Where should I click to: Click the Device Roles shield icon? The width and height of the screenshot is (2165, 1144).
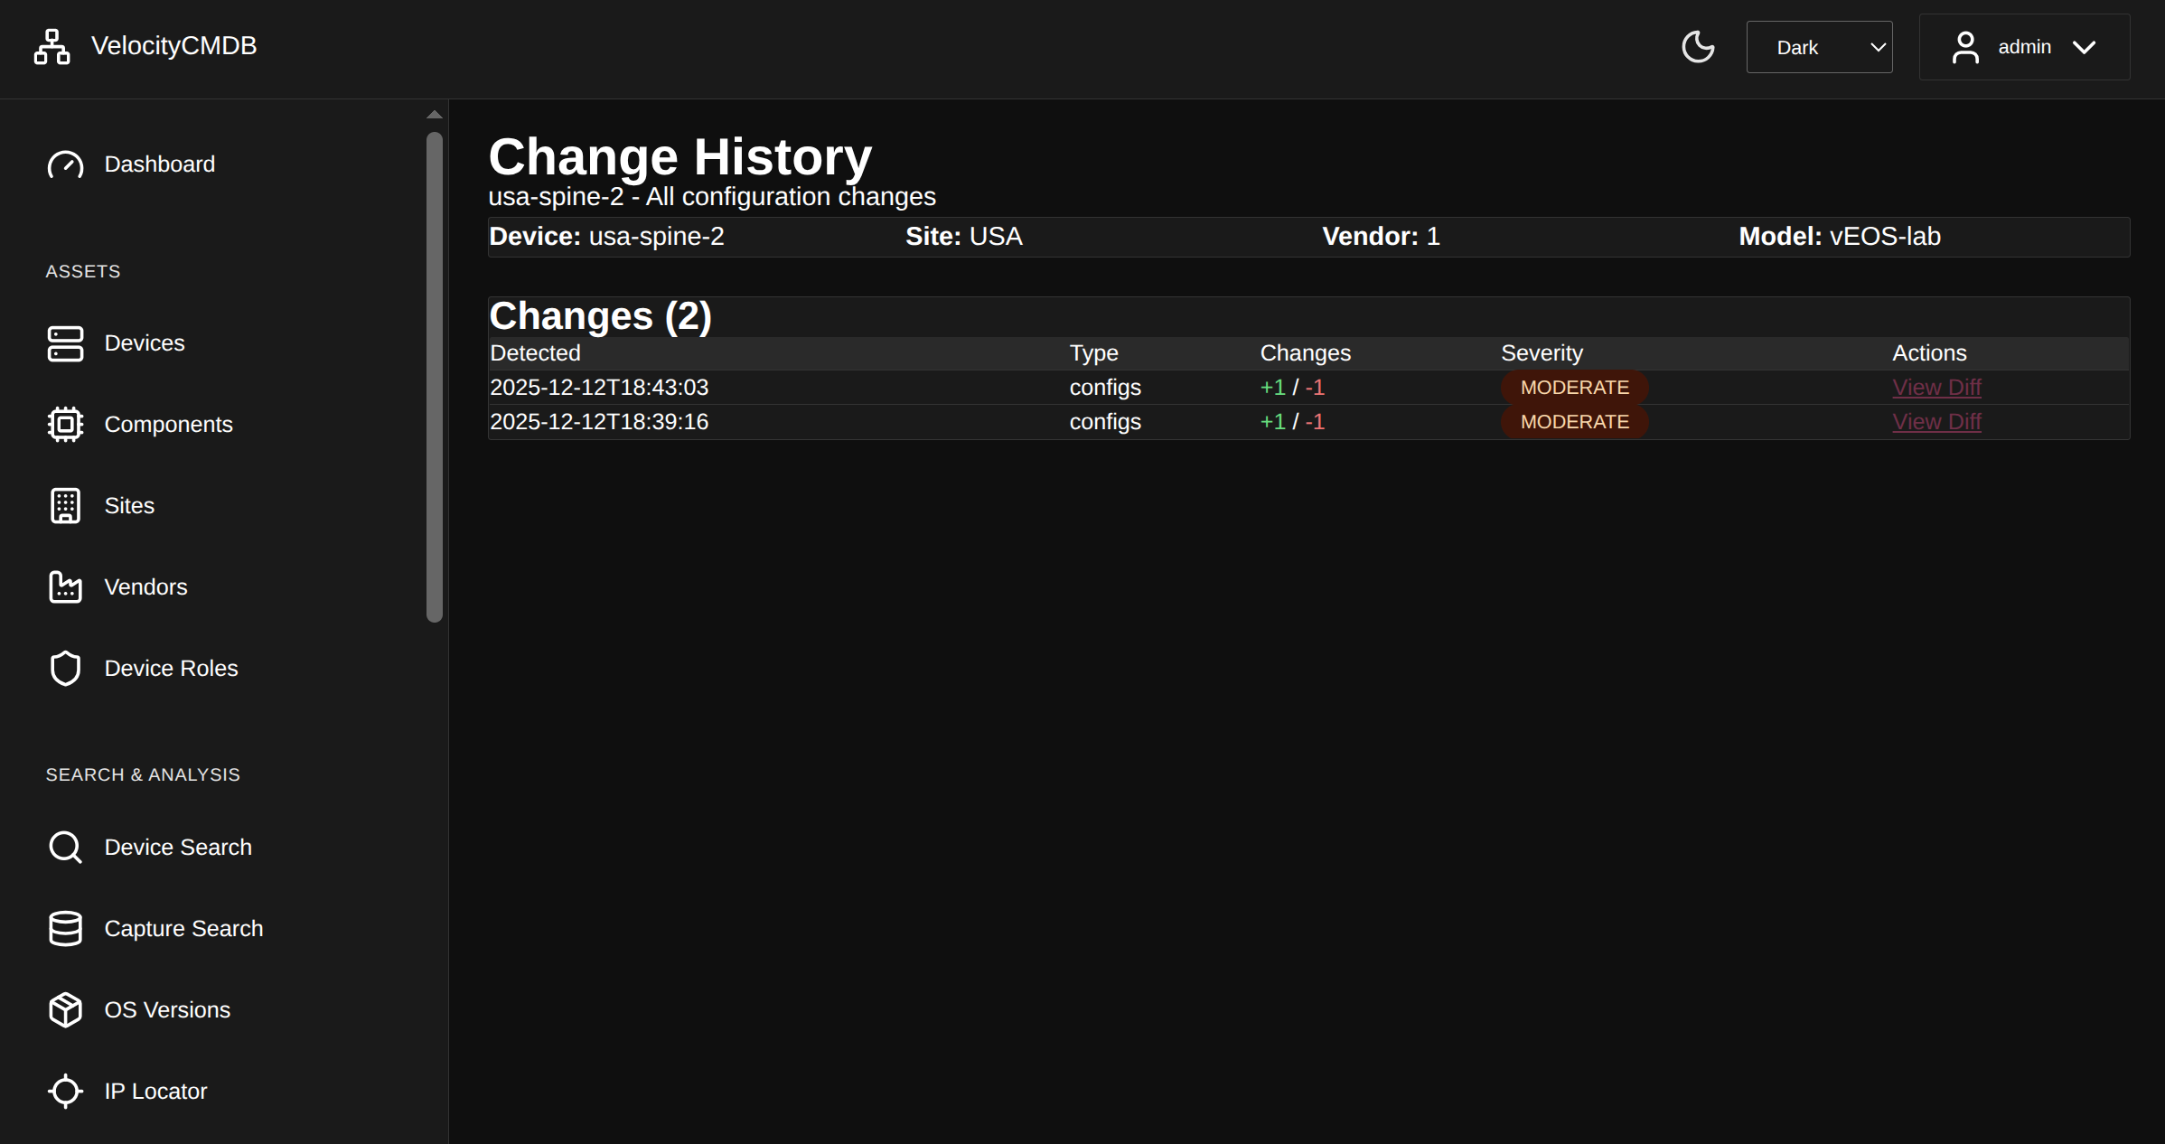(x=65, y=669)
